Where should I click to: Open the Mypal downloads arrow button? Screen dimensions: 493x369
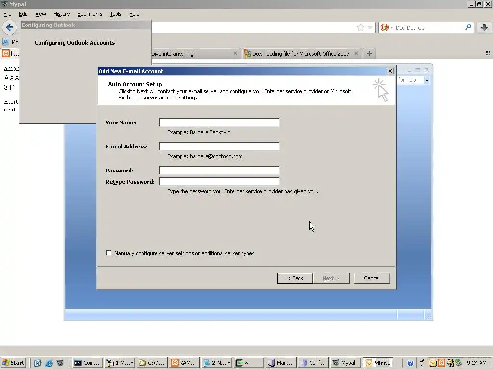pos(484,27)
